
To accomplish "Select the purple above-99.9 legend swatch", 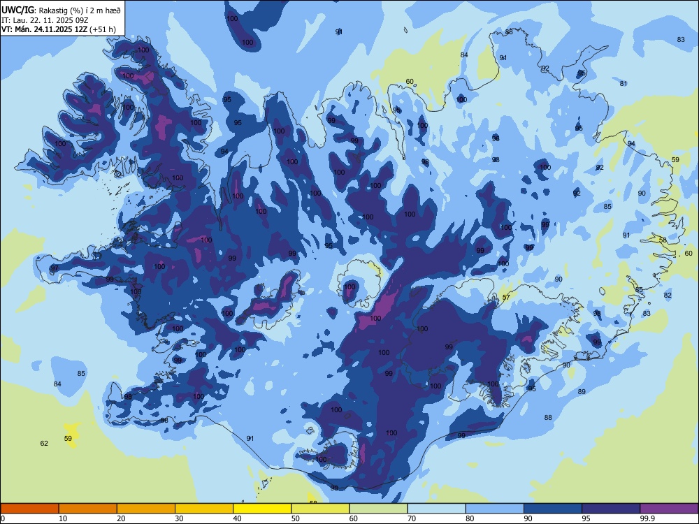I will [x=669, y=509].
